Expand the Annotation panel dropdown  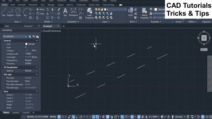[73, 22]
